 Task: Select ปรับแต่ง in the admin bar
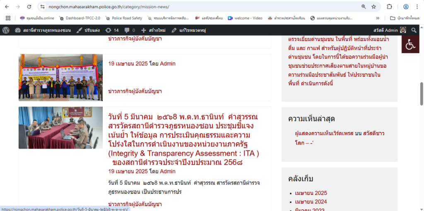coord(88,30)
